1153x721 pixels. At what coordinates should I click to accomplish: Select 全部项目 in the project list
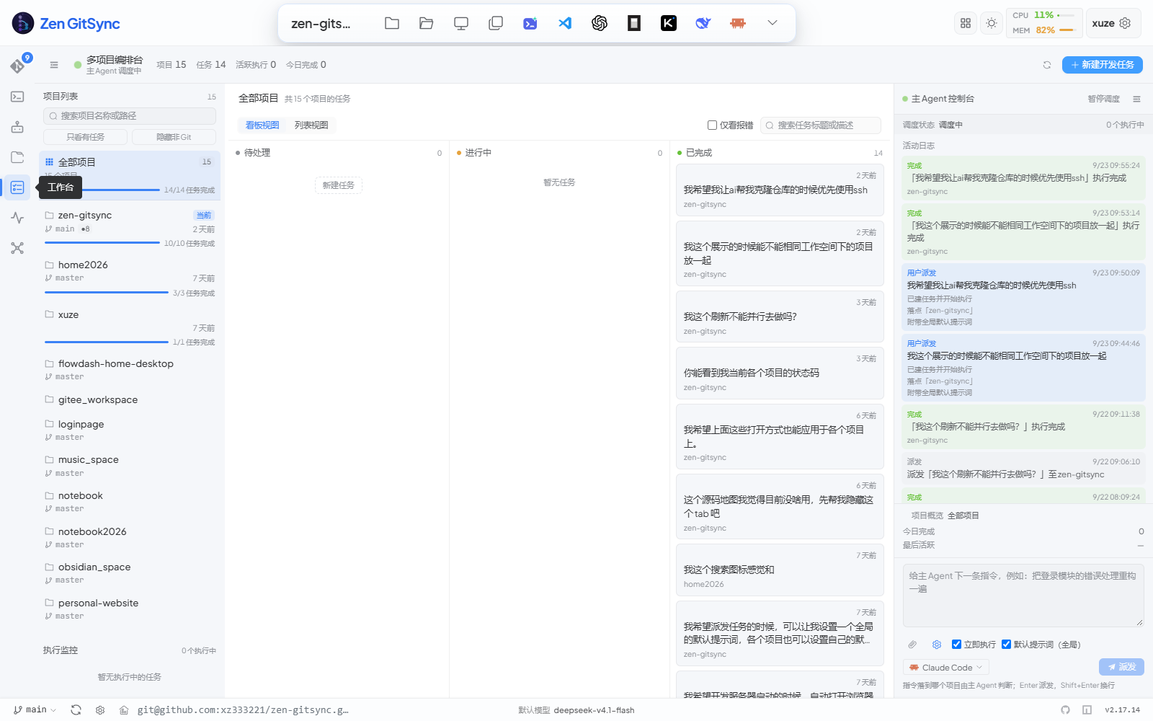click(x=130, y=175)
